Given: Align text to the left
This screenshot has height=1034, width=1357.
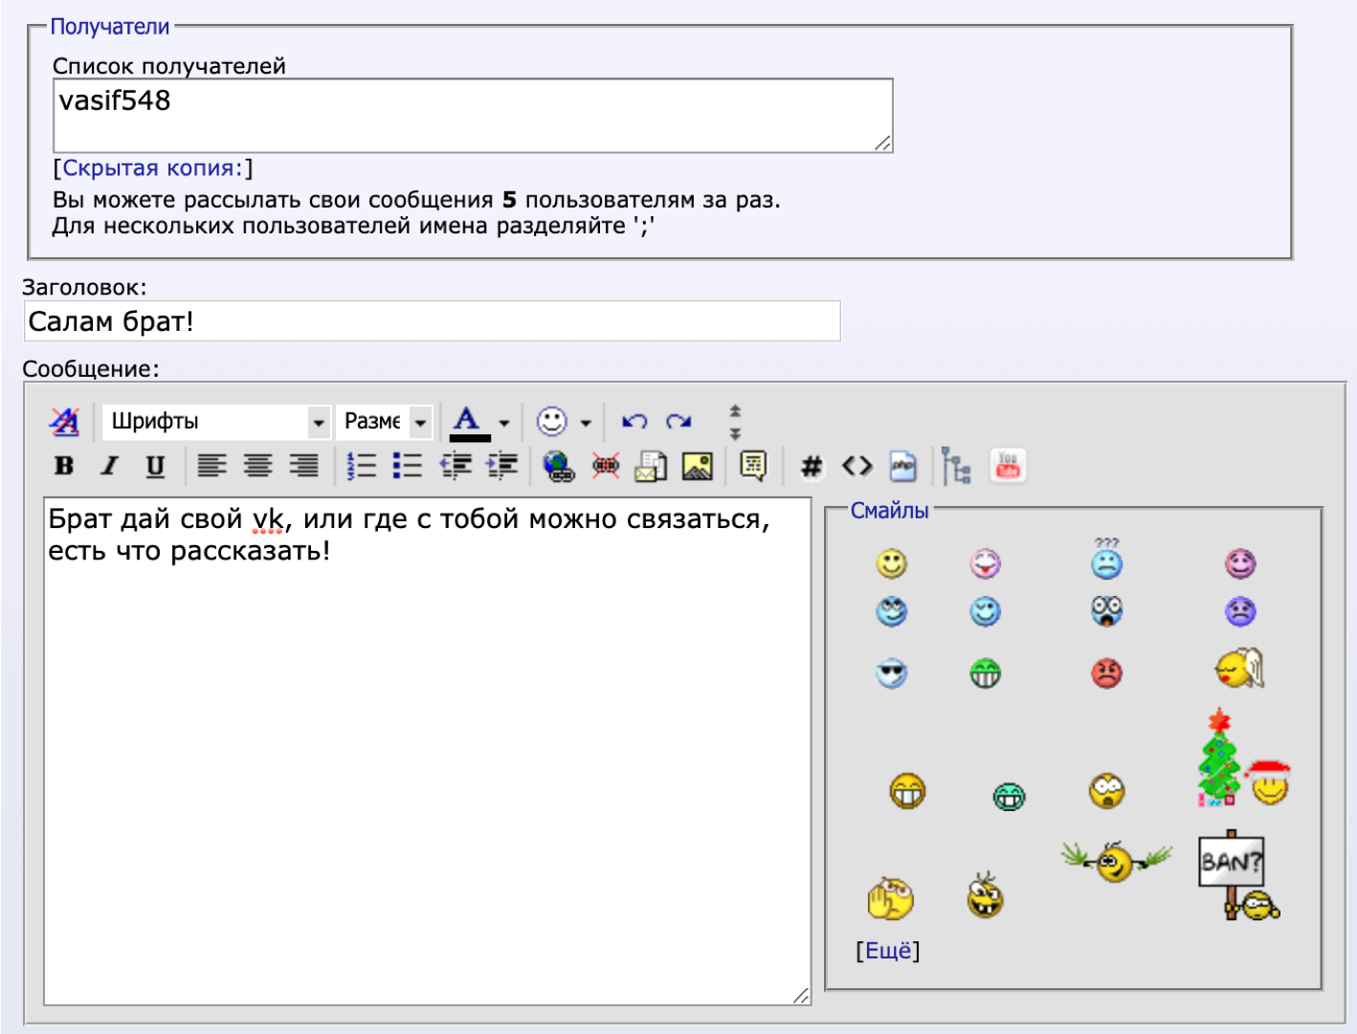Looking at the screenshot, I should point(211,466).
